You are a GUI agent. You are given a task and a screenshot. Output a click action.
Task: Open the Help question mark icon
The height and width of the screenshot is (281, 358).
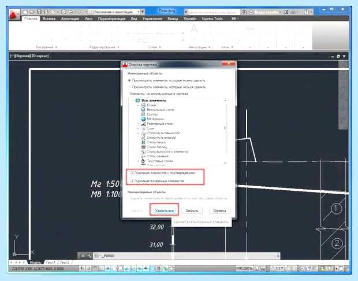pyautogui.click(x=307, y=12)
